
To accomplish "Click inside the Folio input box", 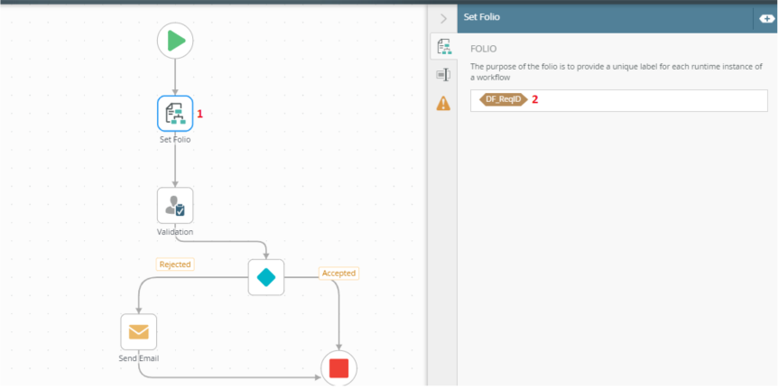I will [x=650, y=99].
